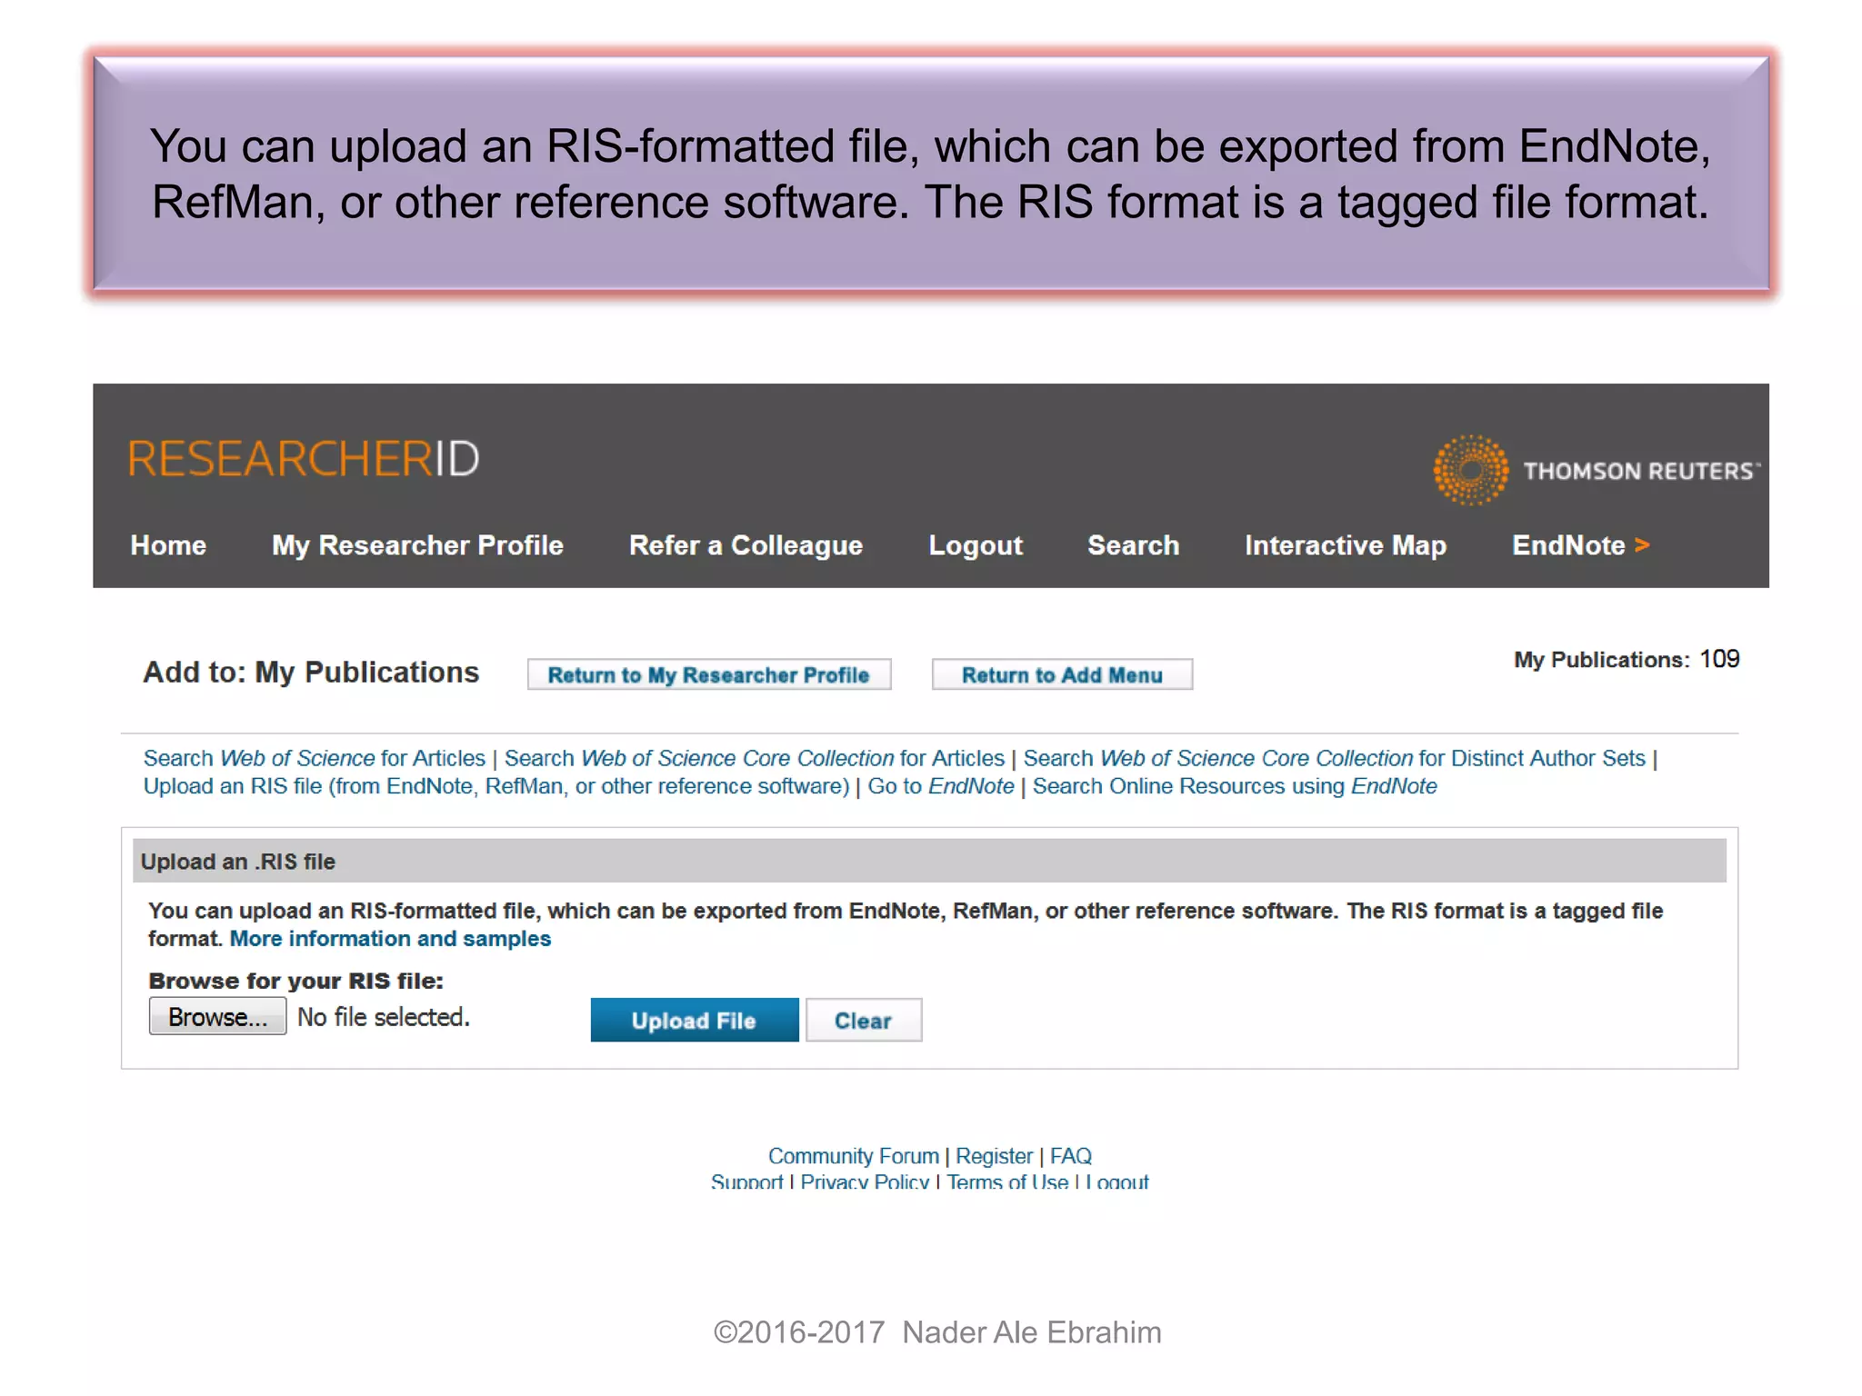Image resolution: width=1862 pixels, height=1396 pixels.
Task: Click the Clear button
Action: (864, 1020)
